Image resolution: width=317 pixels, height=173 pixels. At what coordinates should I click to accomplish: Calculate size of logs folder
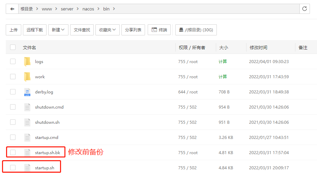[223, 61]
